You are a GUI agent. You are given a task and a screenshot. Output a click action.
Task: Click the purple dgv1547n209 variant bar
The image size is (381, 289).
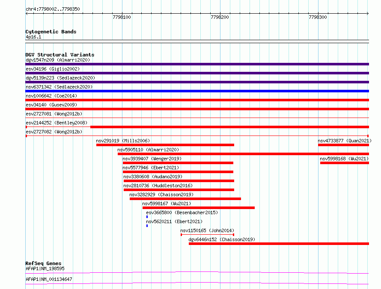(x=197, y=64)
